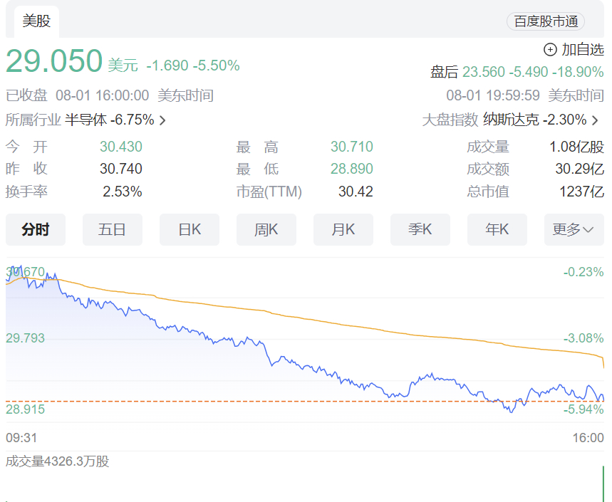The width and height of the screenshot is (612, 502).
Task: Click the 成交量4326.3万股 volume label
Action: click(58, 461)
